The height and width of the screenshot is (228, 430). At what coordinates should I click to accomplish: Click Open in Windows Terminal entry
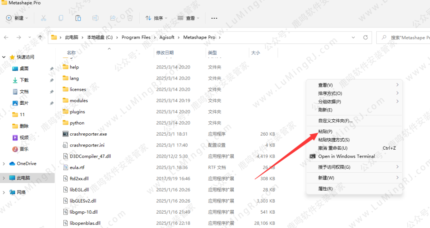tap(346, 156)
